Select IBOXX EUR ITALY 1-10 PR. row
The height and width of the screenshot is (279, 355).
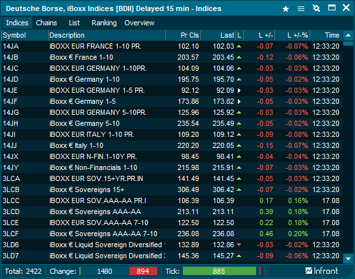pyautogui.click(x=172, y=135)
